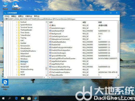Click the Background string value icon

click(50, 34)
